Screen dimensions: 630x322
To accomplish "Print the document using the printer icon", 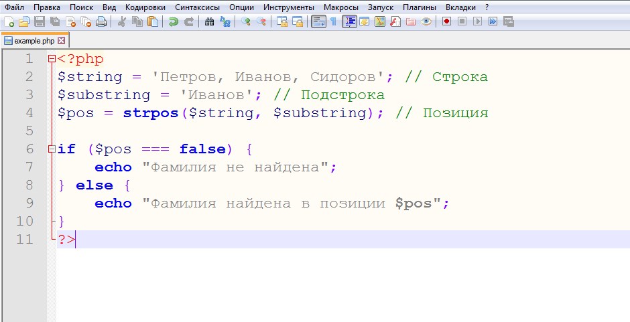I will pos(101,21).
